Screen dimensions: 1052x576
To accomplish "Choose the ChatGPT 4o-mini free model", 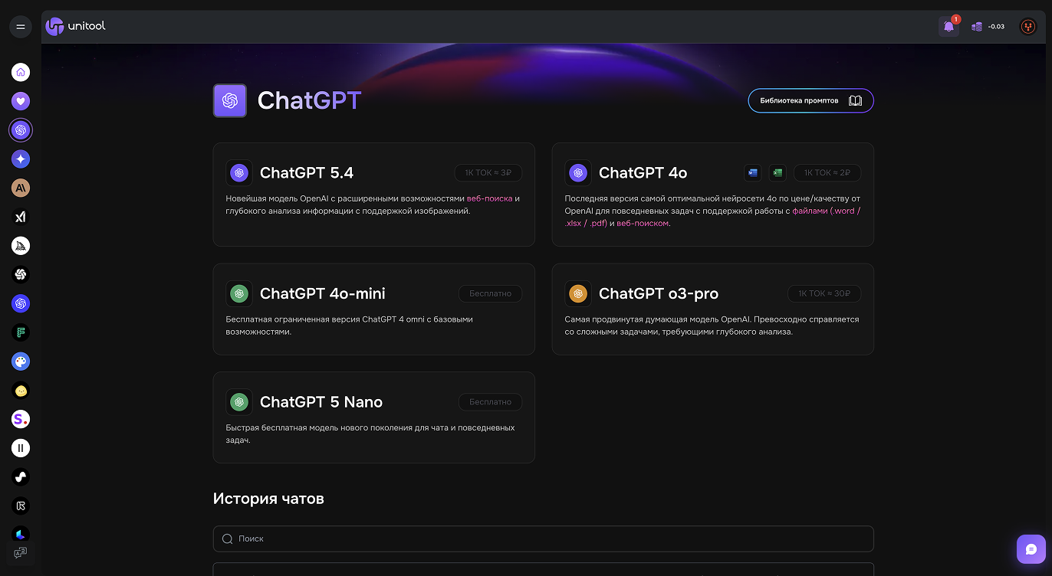I will (373, 309).
